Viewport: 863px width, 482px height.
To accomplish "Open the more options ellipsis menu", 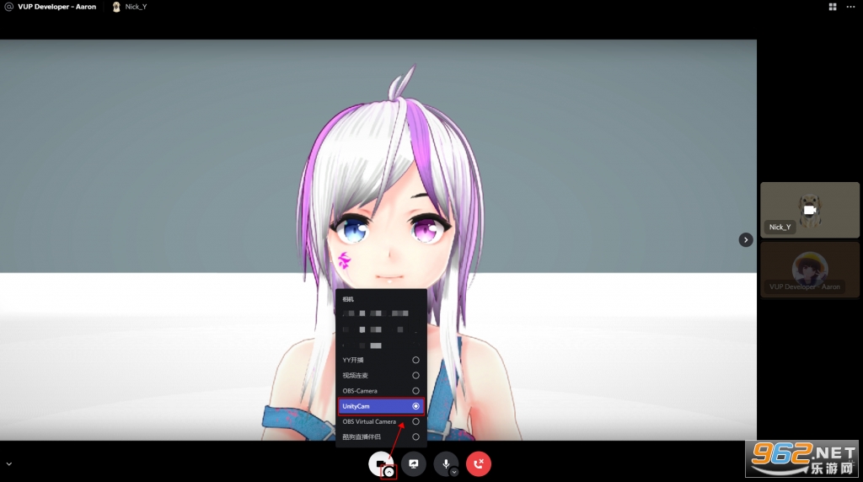I will [x=850, y=7].
